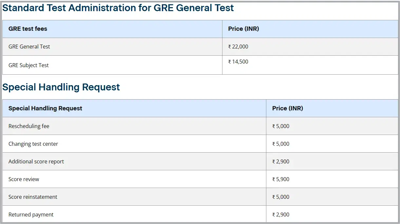Viewport: 400px width, 224px height.
Task: Select the "GRE General Test" row label
Action: [x=29, y=47]
